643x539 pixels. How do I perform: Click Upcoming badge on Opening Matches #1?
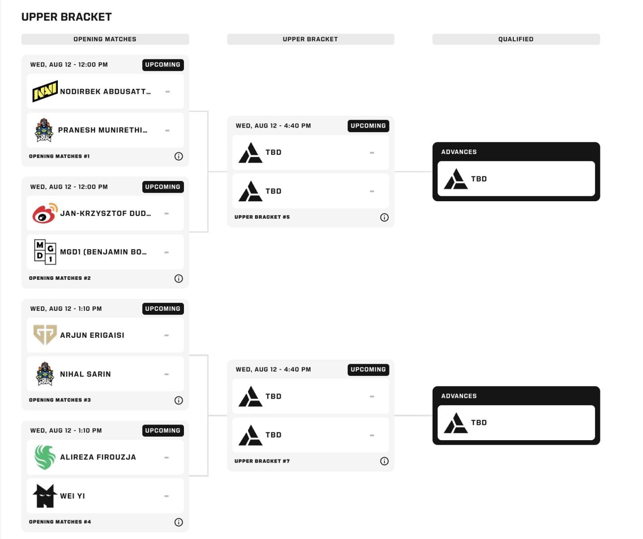point(163,65)
